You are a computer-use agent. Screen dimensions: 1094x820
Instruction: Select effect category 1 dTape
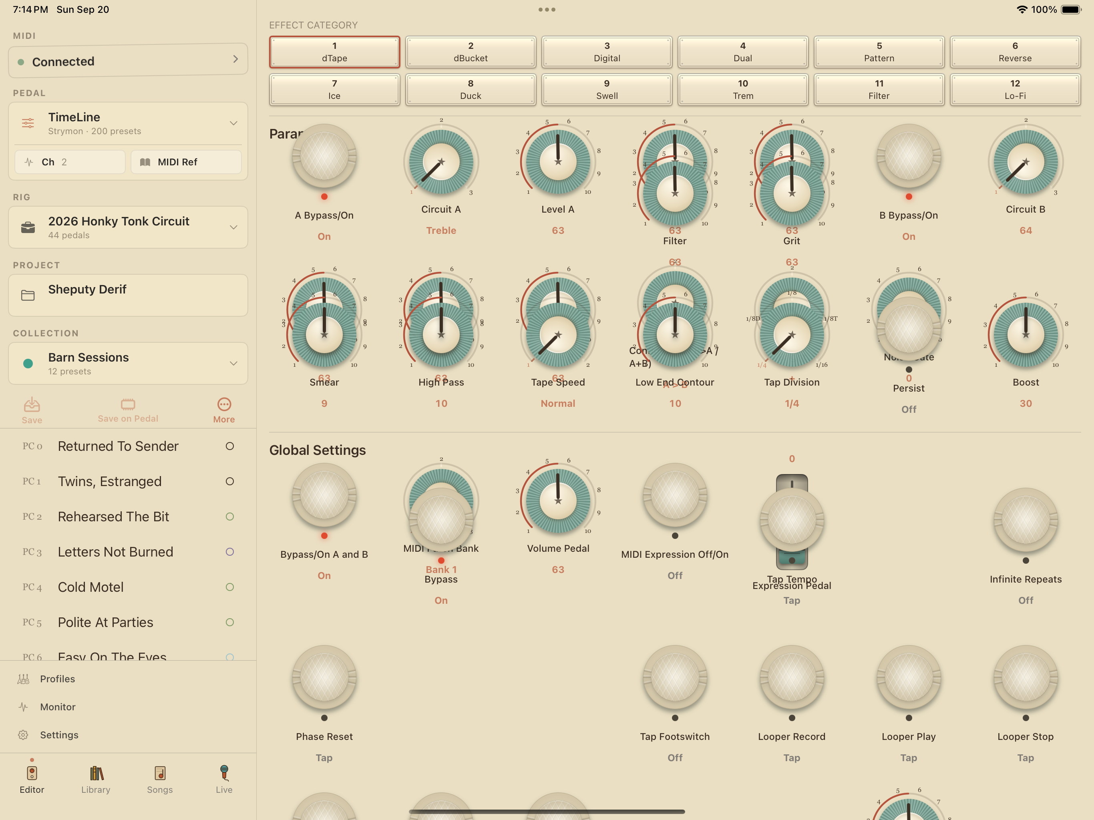pos(334,52)
